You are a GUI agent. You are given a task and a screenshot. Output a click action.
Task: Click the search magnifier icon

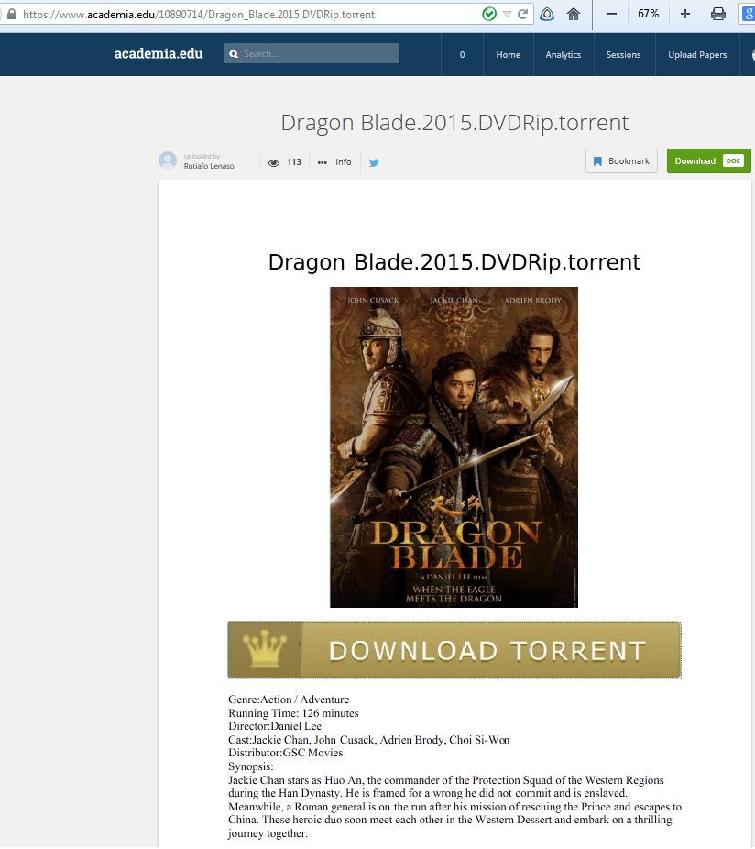234,53
